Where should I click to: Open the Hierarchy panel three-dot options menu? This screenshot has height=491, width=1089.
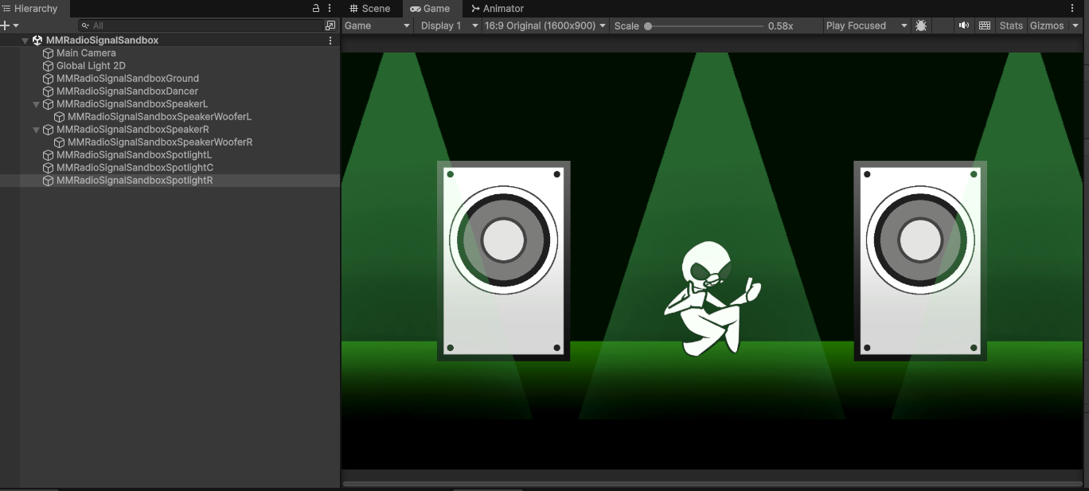pos(330,8)
